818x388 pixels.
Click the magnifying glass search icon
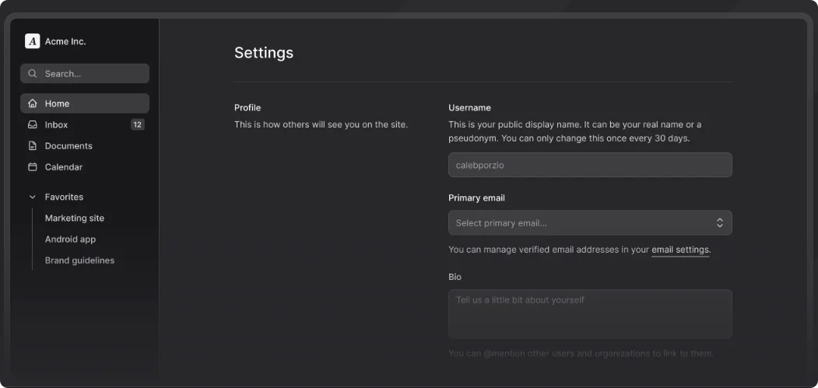33,74
